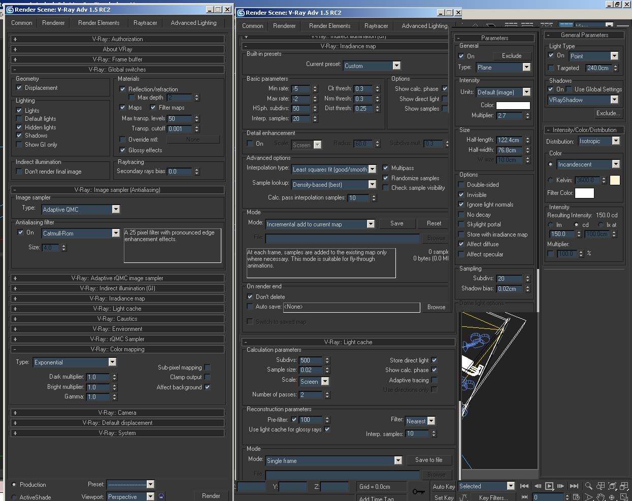Screen dimensions: 632x501
Task: Enable Check sample visibility option
Action: [385, 188]
